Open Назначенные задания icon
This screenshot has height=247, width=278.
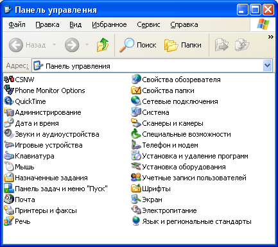[9, 178]
